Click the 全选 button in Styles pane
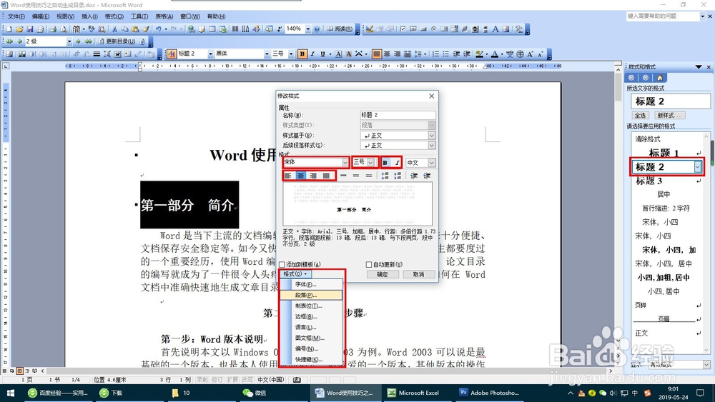The width and height of the screenshot is (715, 402). coord(640,115)
